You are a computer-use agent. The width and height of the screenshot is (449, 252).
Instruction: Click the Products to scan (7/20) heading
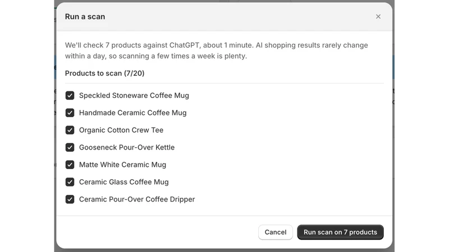tap(104, 73)
